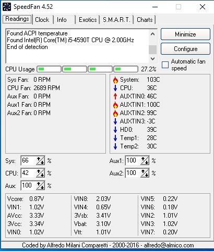Click the 'Vcore: 0.87V' voltage reading

26,199
